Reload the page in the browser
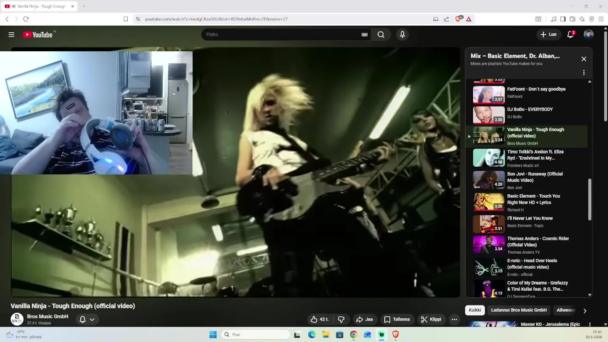Viewport: 608px width, 342px height. coord(26,19)
